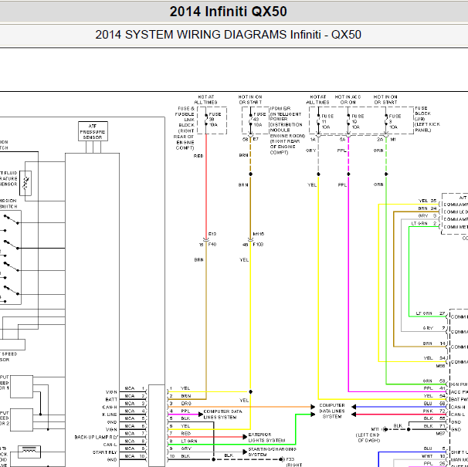Click 'COMPUTER DATA LINES SYSTEM' beside PPL pin 4
The width and height of the screenshot is (468, 467).
click(222, 415)
